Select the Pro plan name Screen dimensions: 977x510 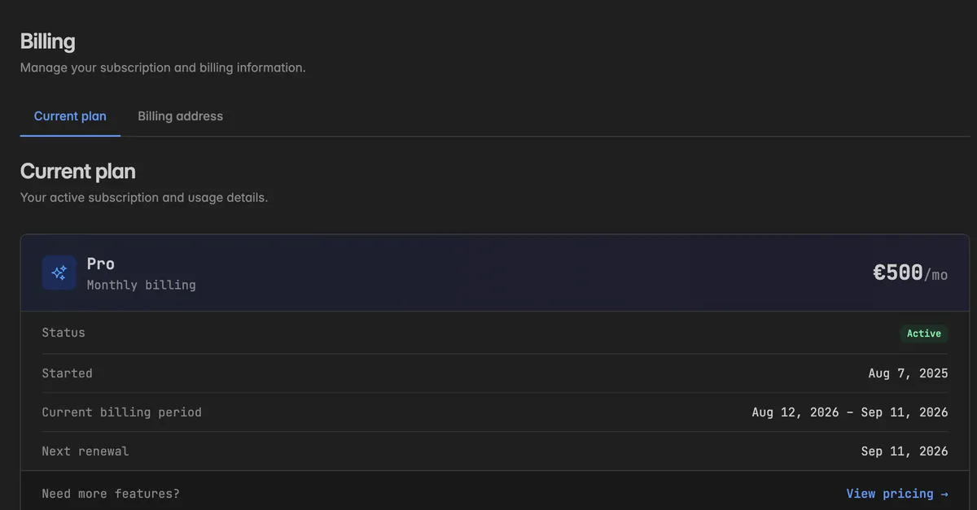click(101, 264)
